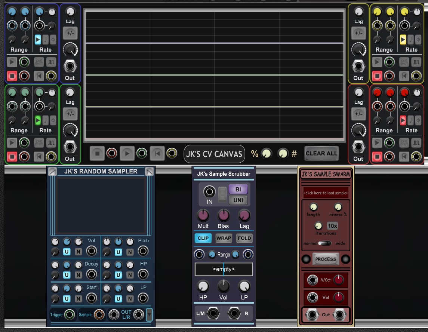Click the +/- button in the blue section

click(x=70, y=33)
